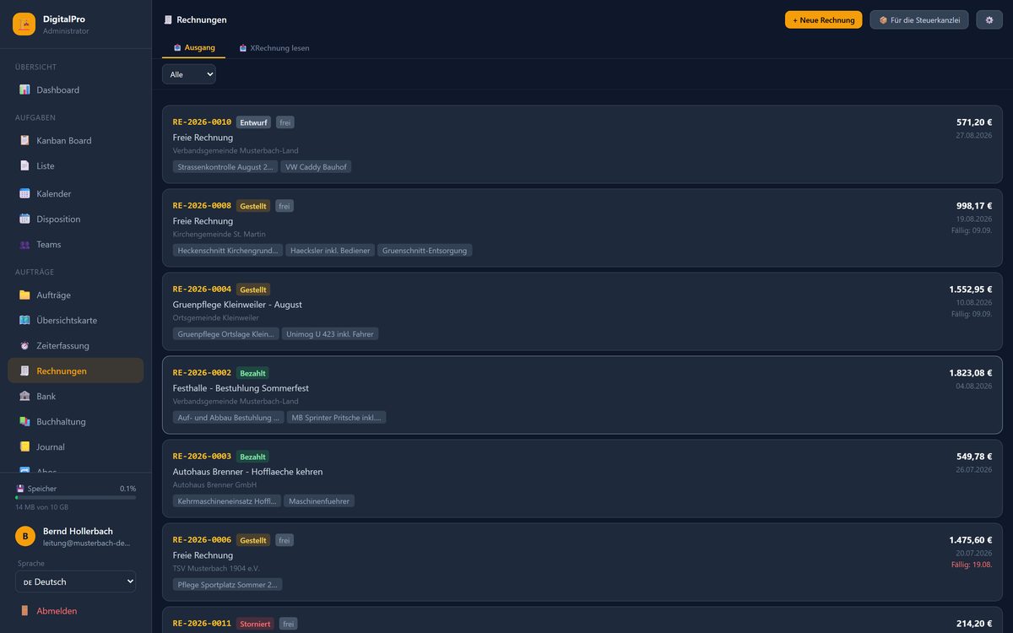Viewport: 1013px width, 633px height.
Task: Open Kanban Board from the sidebar
Action: click(76, 141)
